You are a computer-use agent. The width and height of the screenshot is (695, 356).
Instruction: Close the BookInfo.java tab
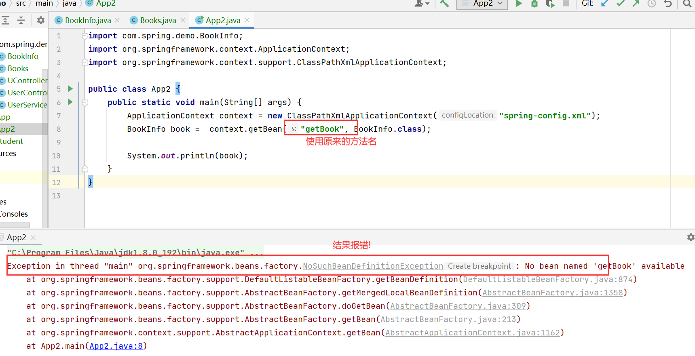click(x=117, y=20)
